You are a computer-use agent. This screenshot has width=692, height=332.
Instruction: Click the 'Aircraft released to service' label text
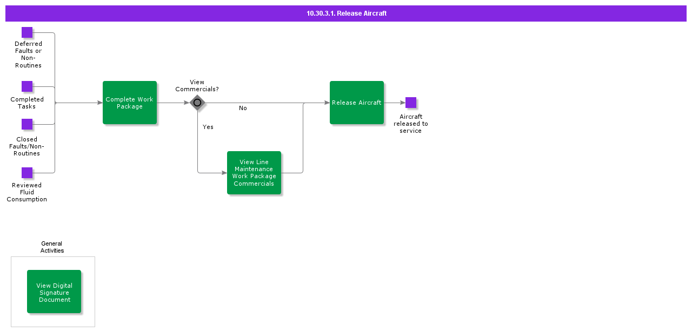tap(411, 124)
